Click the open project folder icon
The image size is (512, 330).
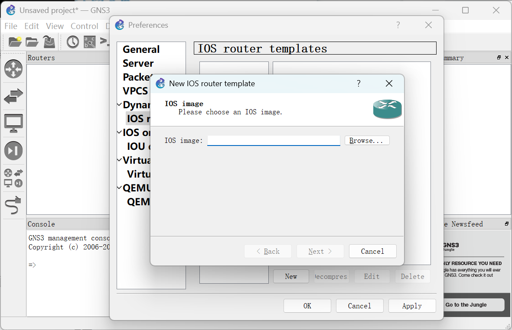click(x=32, y=42)
